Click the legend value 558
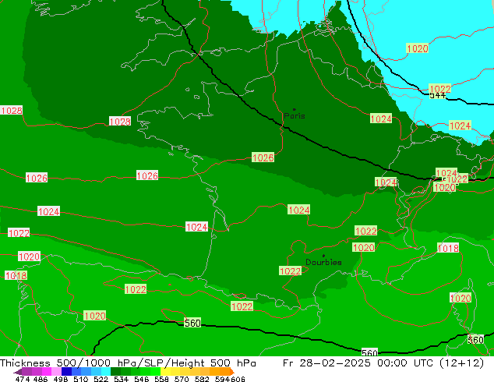The height and width of the screenshot is (382, 494). click(x=161, y=379)
